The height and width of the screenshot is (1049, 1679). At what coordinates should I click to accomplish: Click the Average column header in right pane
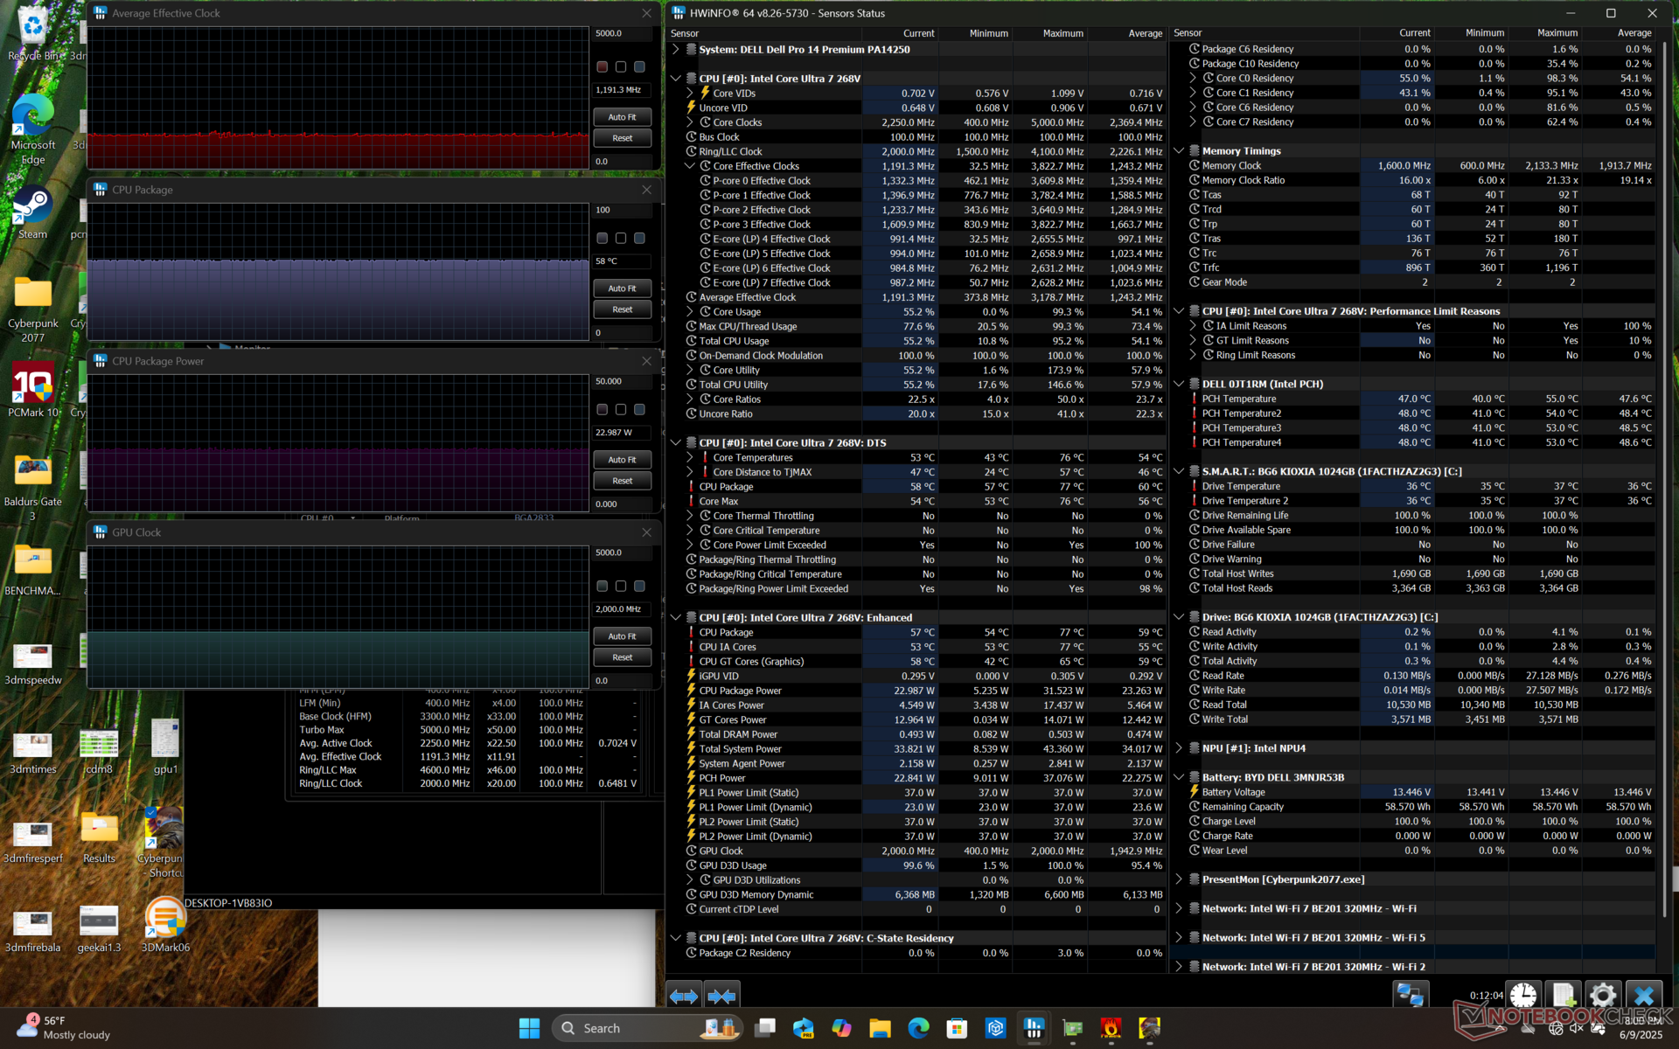pyautogui.click(x=1633, y=33)
